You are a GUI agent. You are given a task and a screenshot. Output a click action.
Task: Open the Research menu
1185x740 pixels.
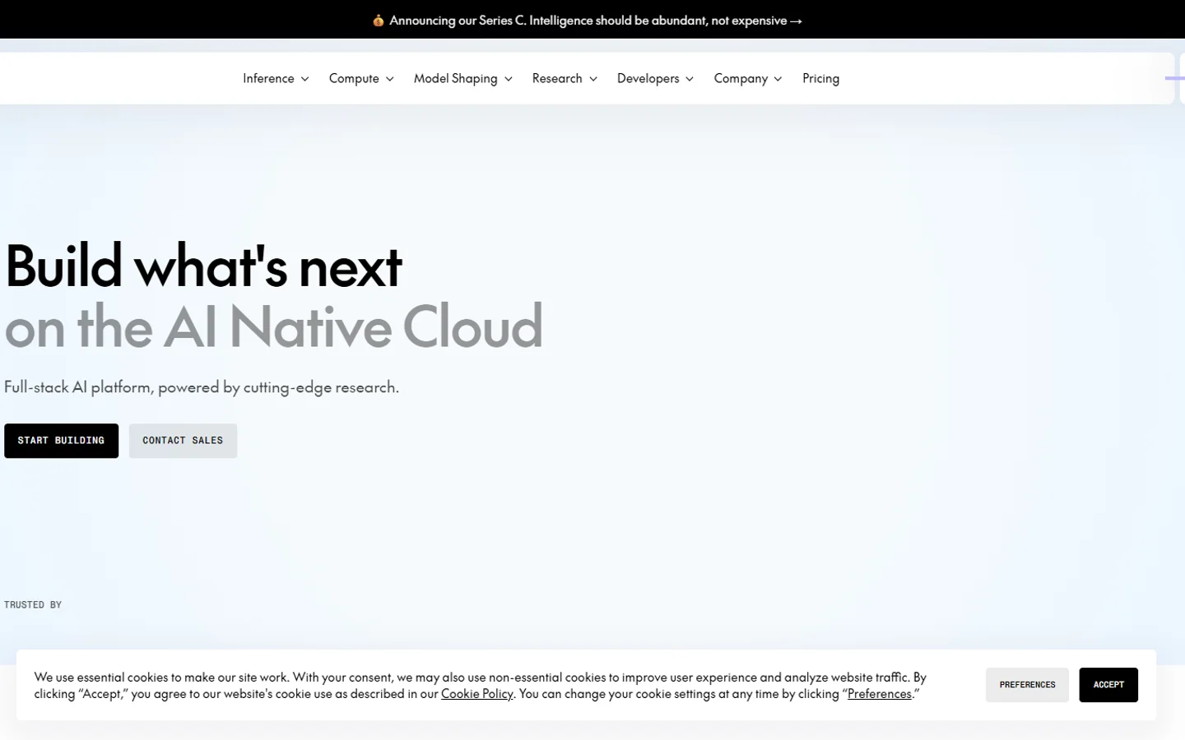click(557, 78)
